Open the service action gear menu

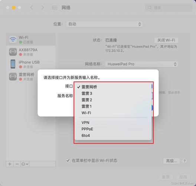click(25, 164)
